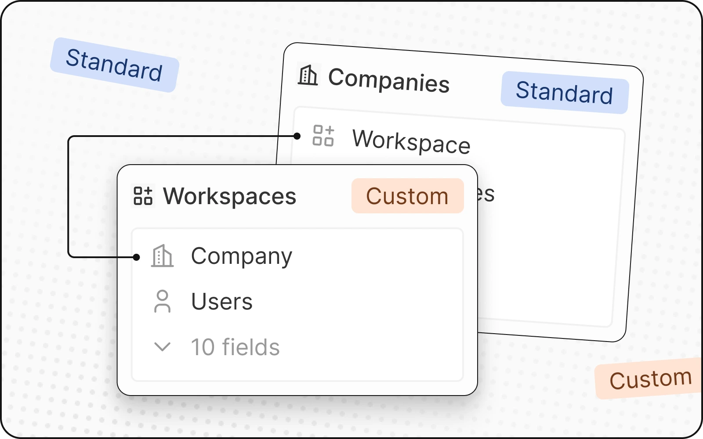Viewport: 703px width, 439px height.
Task: Open the Companies object title
Action: pyautogui.click(x=389, y=80)
